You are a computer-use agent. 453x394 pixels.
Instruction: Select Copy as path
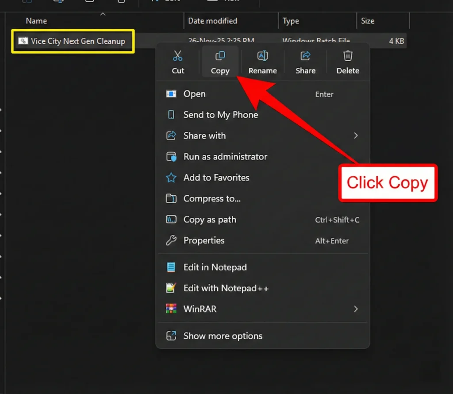pos(210,220)
